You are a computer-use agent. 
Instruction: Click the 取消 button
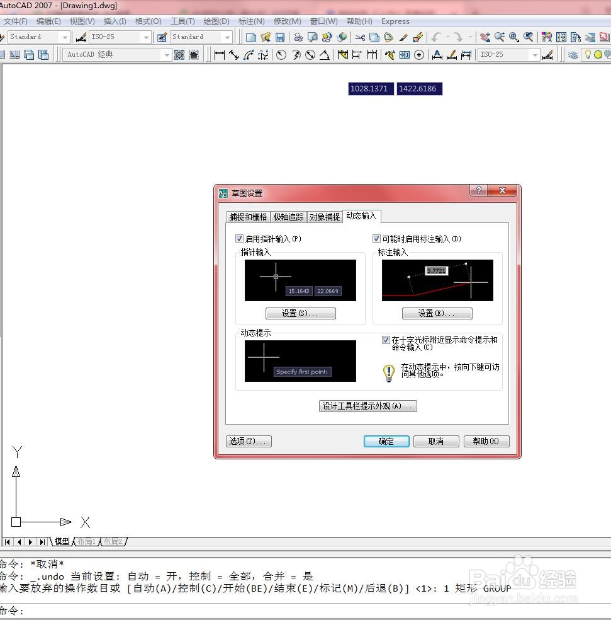pos(436,441)
